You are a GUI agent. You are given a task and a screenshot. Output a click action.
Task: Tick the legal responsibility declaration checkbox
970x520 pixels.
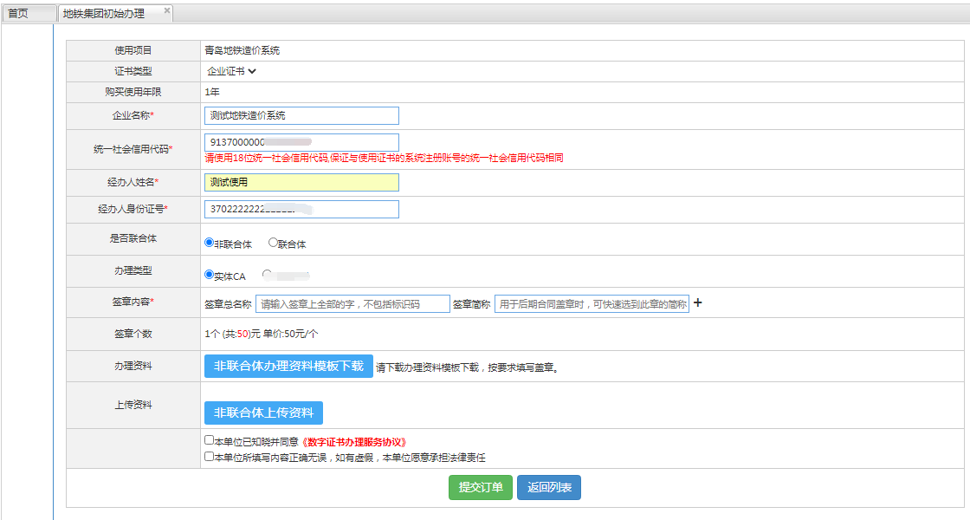(x=209, y=456)
